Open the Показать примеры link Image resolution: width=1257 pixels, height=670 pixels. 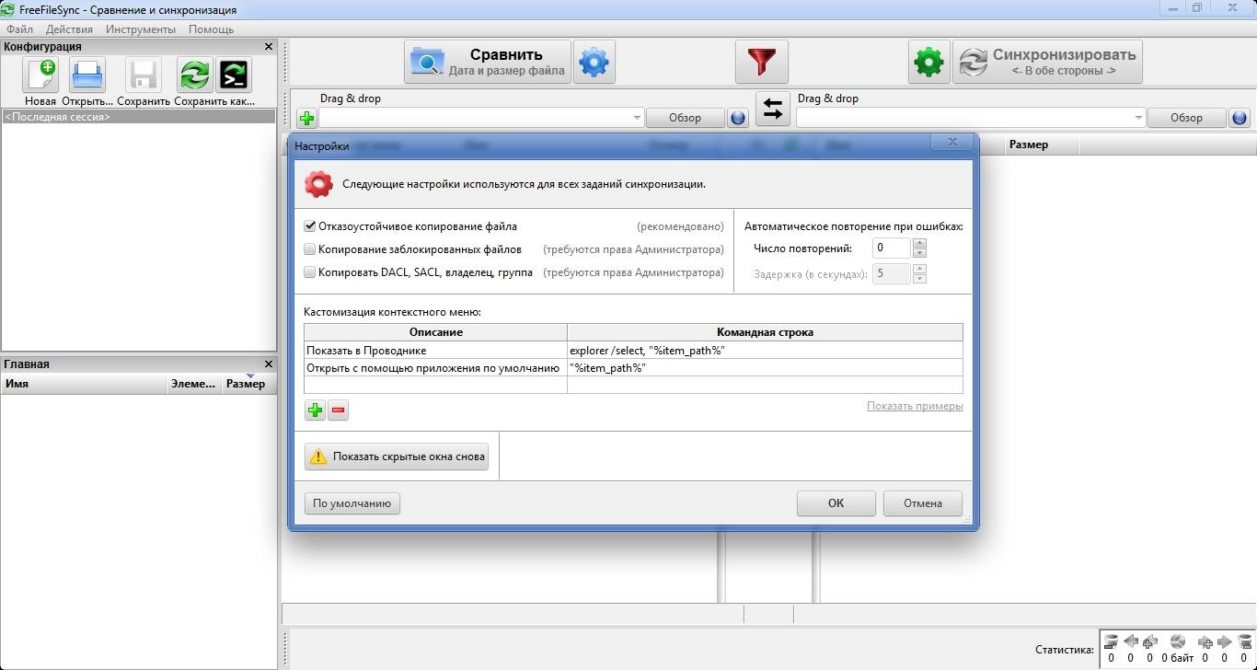pyautogui.click(x=915, y=406)
